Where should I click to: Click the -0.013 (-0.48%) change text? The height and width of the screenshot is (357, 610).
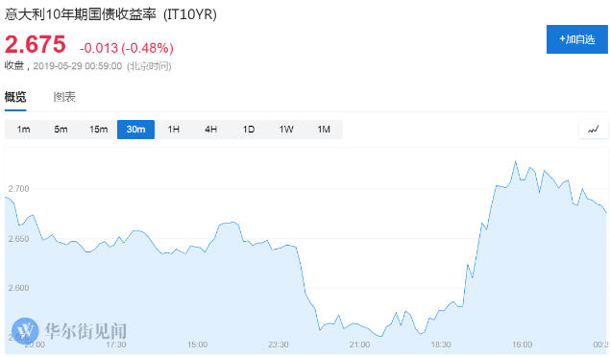click(x=127, y=48)
